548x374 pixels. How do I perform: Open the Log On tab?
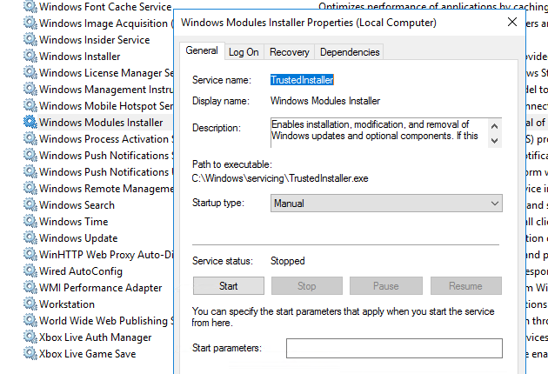coord(244,52)
